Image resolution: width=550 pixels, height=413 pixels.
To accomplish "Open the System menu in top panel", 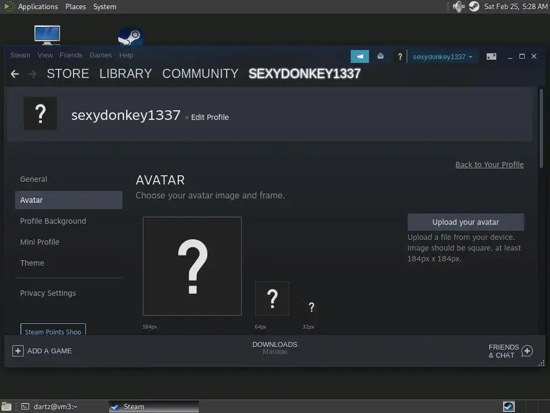I will [105, 6].
